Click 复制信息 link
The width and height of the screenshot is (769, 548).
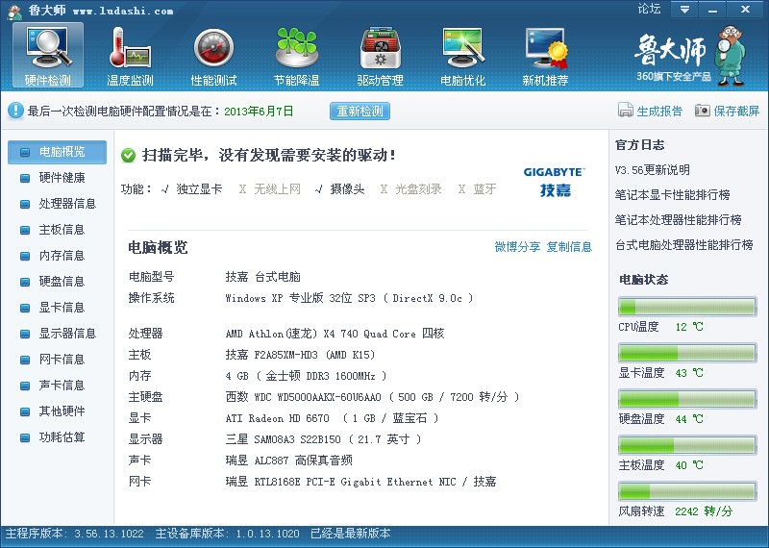tap(569, 247)
